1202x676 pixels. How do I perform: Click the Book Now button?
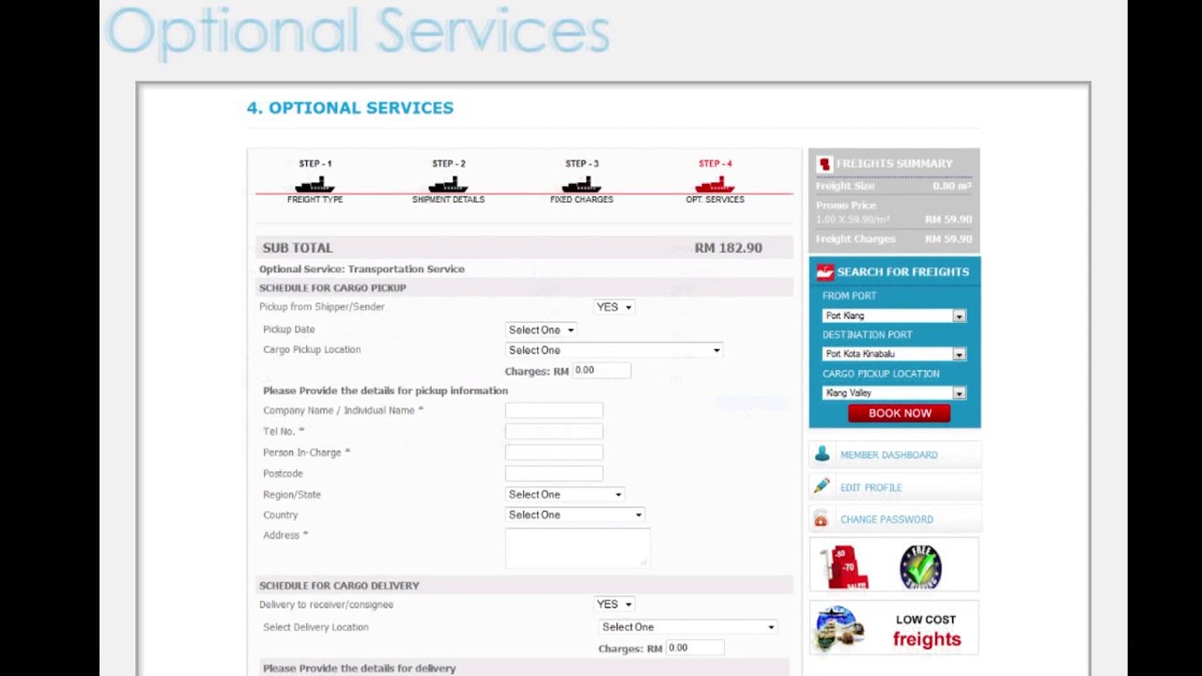(899, 413)
